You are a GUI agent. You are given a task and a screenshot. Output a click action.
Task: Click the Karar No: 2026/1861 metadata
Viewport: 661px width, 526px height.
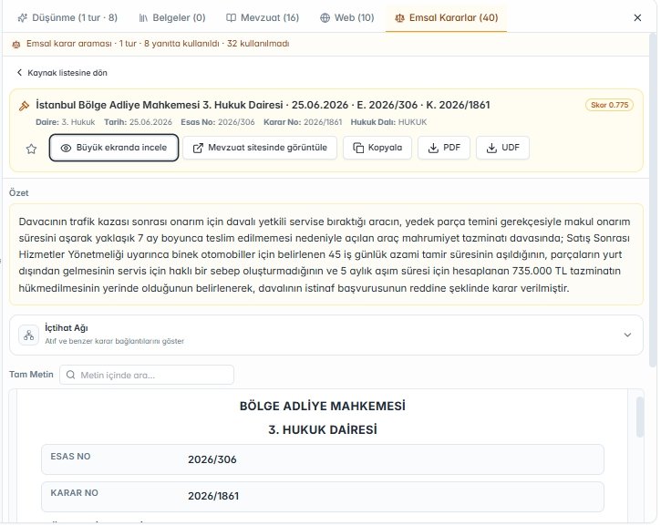point(303,122)
